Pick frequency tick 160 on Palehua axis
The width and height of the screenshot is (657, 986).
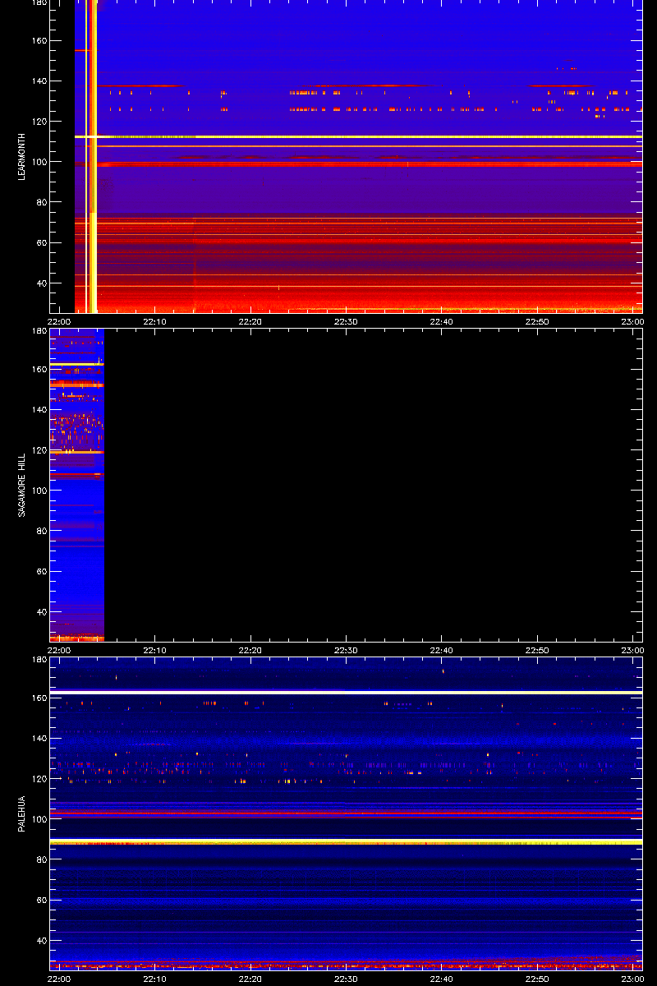point(39,698)
